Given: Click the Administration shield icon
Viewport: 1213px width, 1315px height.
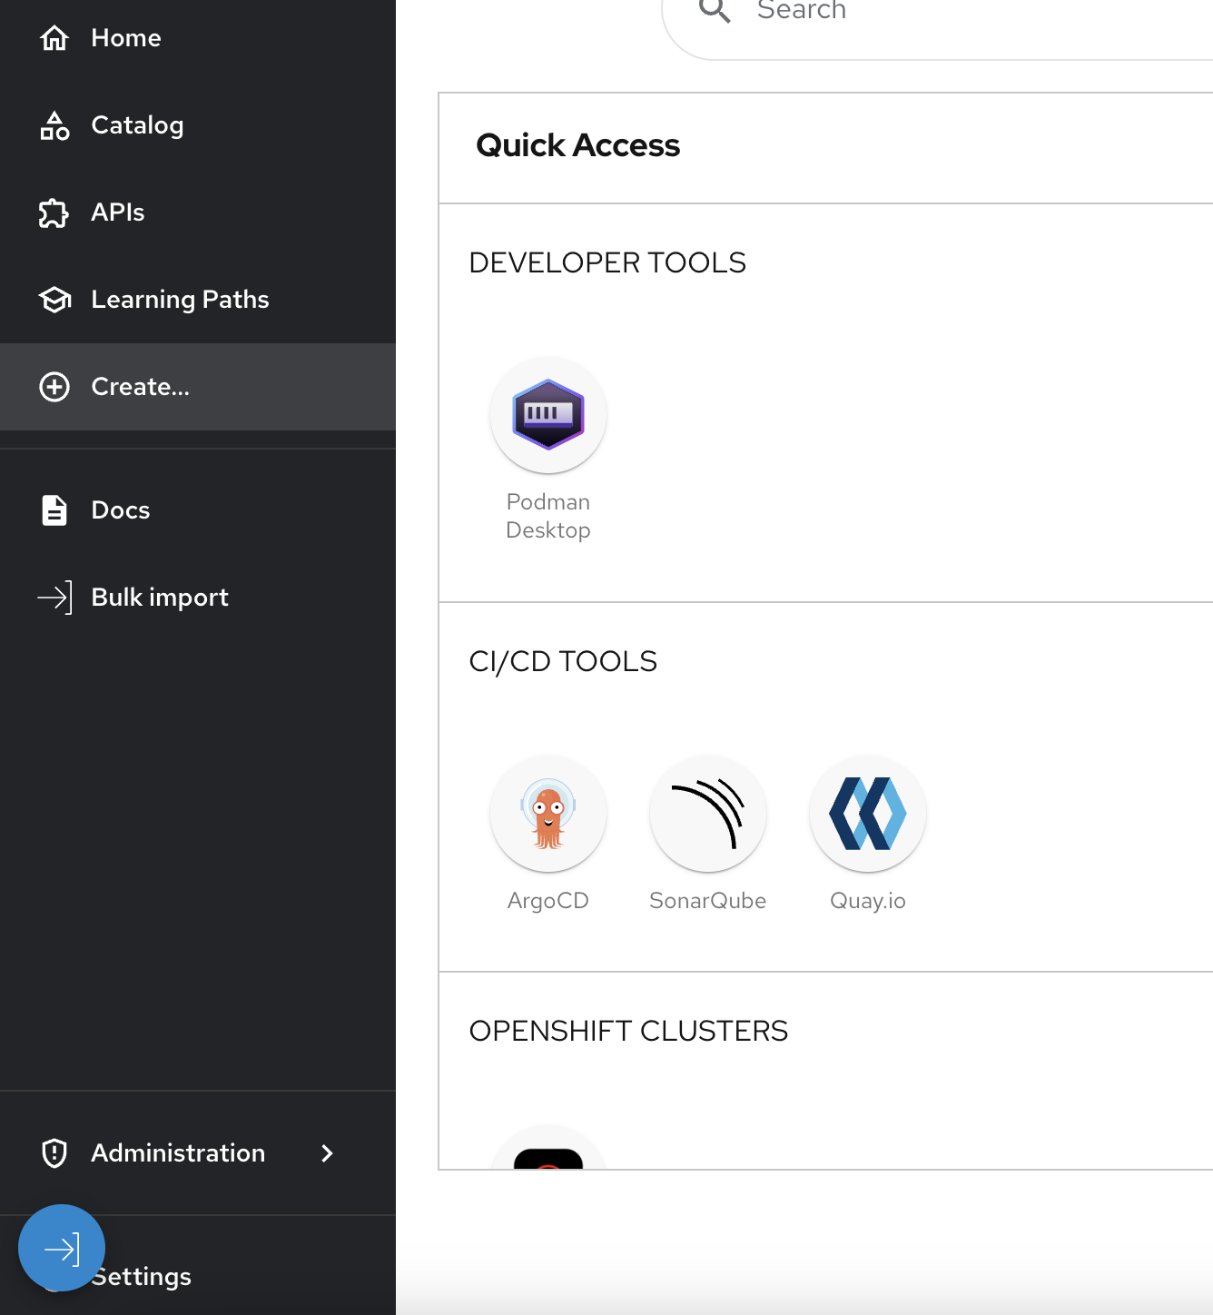Looking at the screenshot, I should tap(54, 1153).
